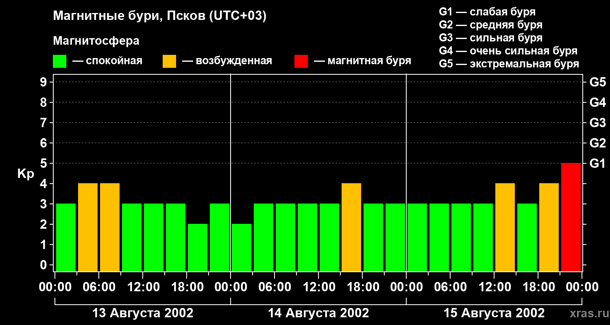The image size is (610, 325).
Task: Click the '7' Kp axis value
Action: coord(44,123)
